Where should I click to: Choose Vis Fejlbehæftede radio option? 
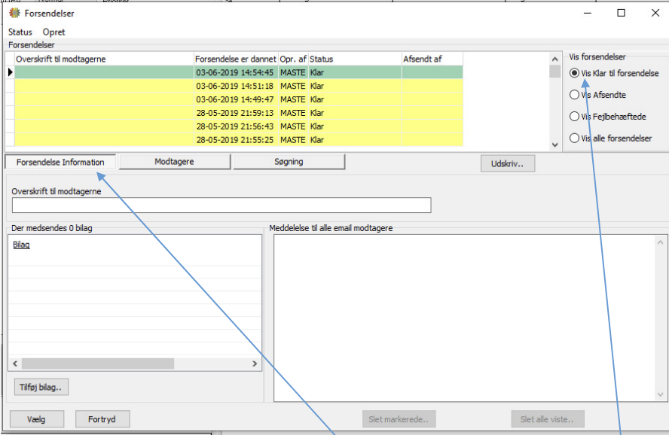click(x=574, y=117)
